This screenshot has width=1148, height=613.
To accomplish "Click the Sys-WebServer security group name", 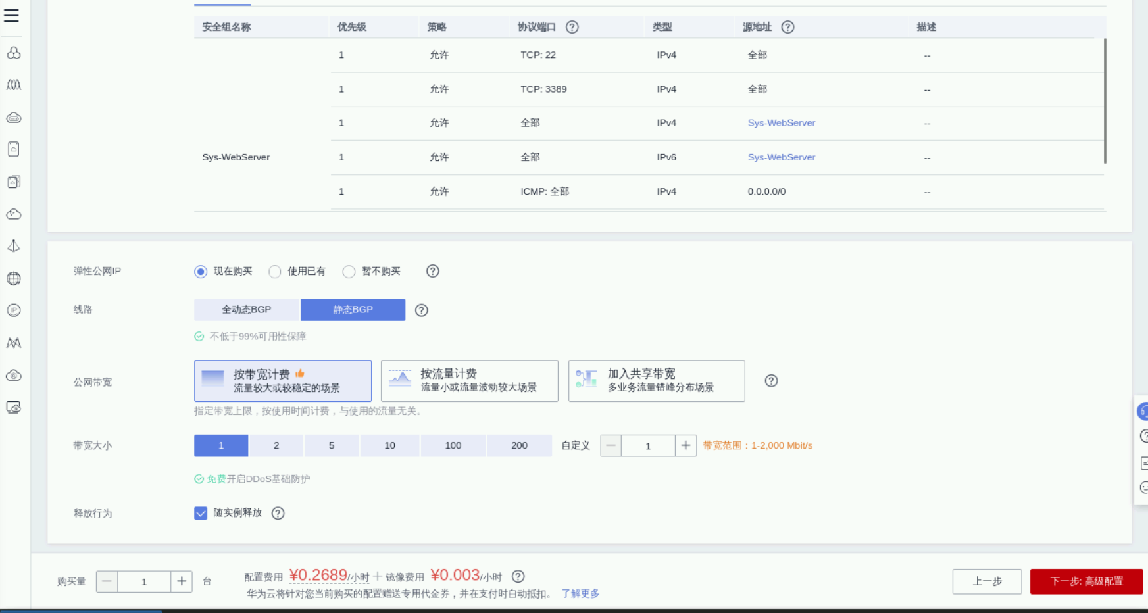I will (236, 157).
